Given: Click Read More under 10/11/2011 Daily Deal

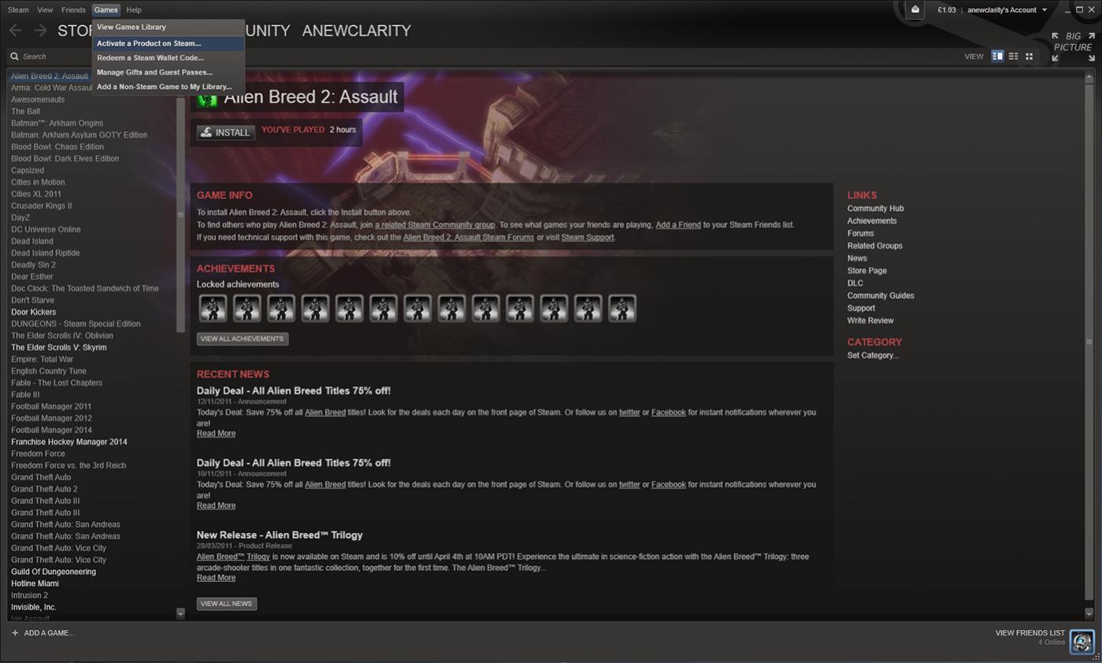Looking at the screenshot, I should point(216,506).
